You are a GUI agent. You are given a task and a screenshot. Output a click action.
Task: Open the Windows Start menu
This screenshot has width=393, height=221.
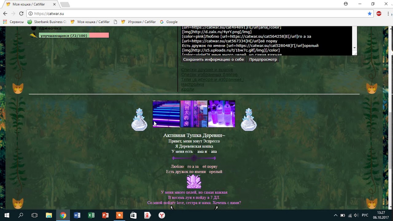[7, 215]
